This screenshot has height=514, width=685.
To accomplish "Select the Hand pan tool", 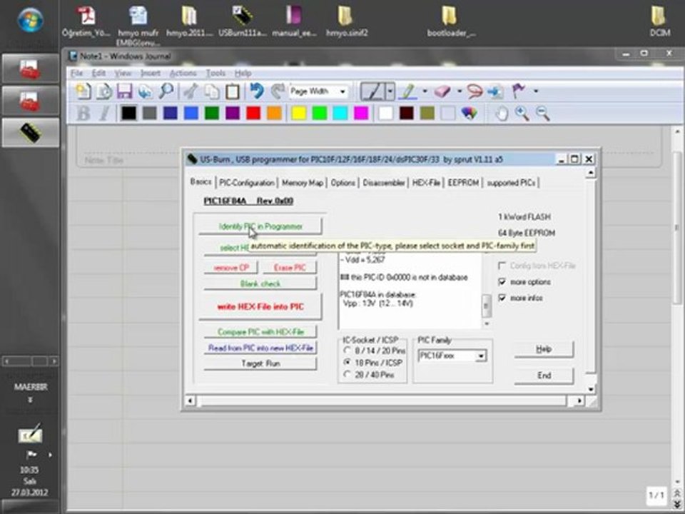I will tap(502, 114).
